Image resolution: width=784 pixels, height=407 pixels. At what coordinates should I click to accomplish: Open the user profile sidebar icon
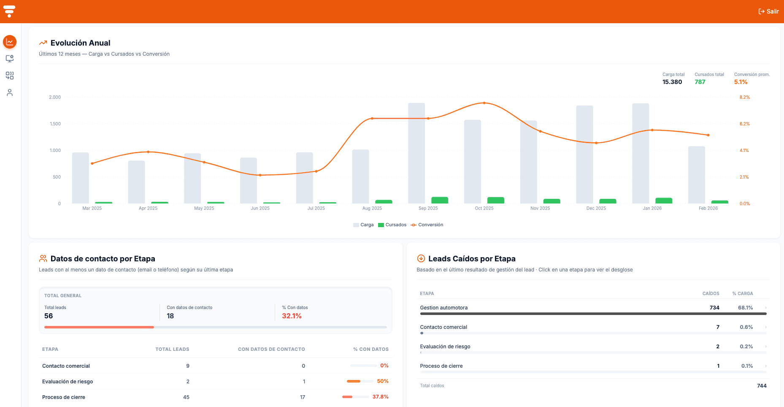click(10, 92)
